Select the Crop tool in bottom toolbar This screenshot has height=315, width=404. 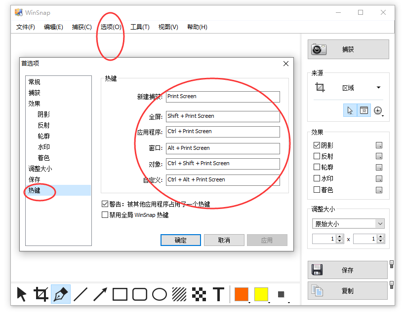[x=41, y=294]
